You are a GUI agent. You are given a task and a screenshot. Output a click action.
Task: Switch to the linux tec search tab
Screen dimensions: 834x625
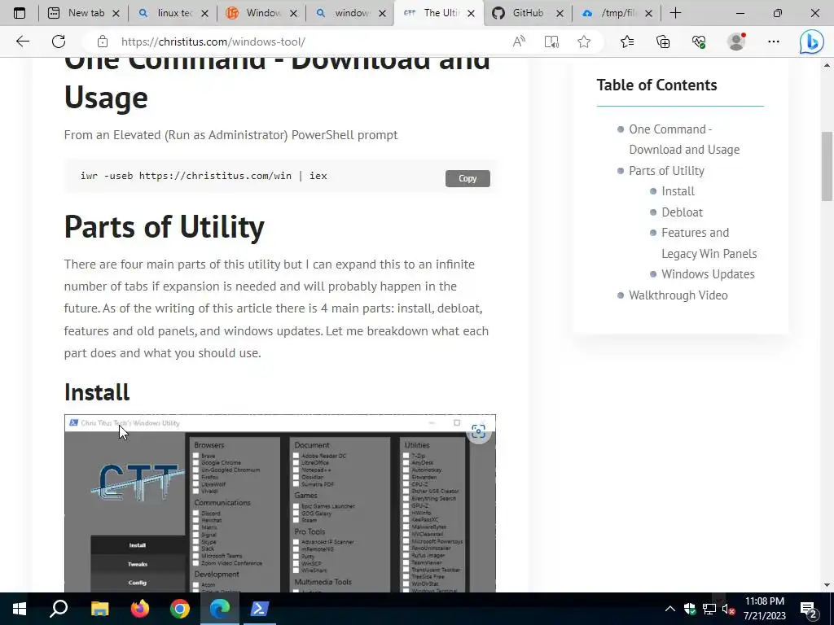click(x=174, y=13)
